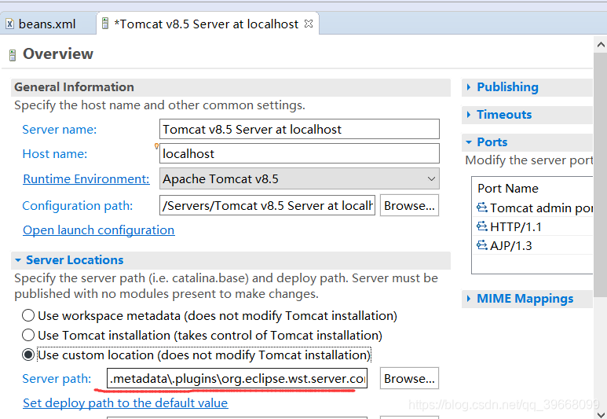Browse for the Configuration path
The width and height of the screenshot is (607, 419).
coord(409,205)
